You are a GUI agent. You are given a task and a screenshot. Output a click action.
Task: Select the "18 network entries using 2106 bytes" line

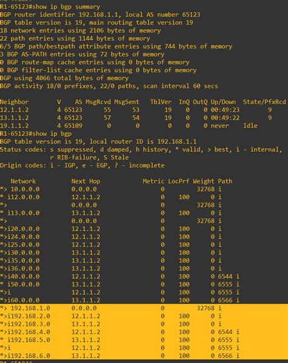[80, 30]
